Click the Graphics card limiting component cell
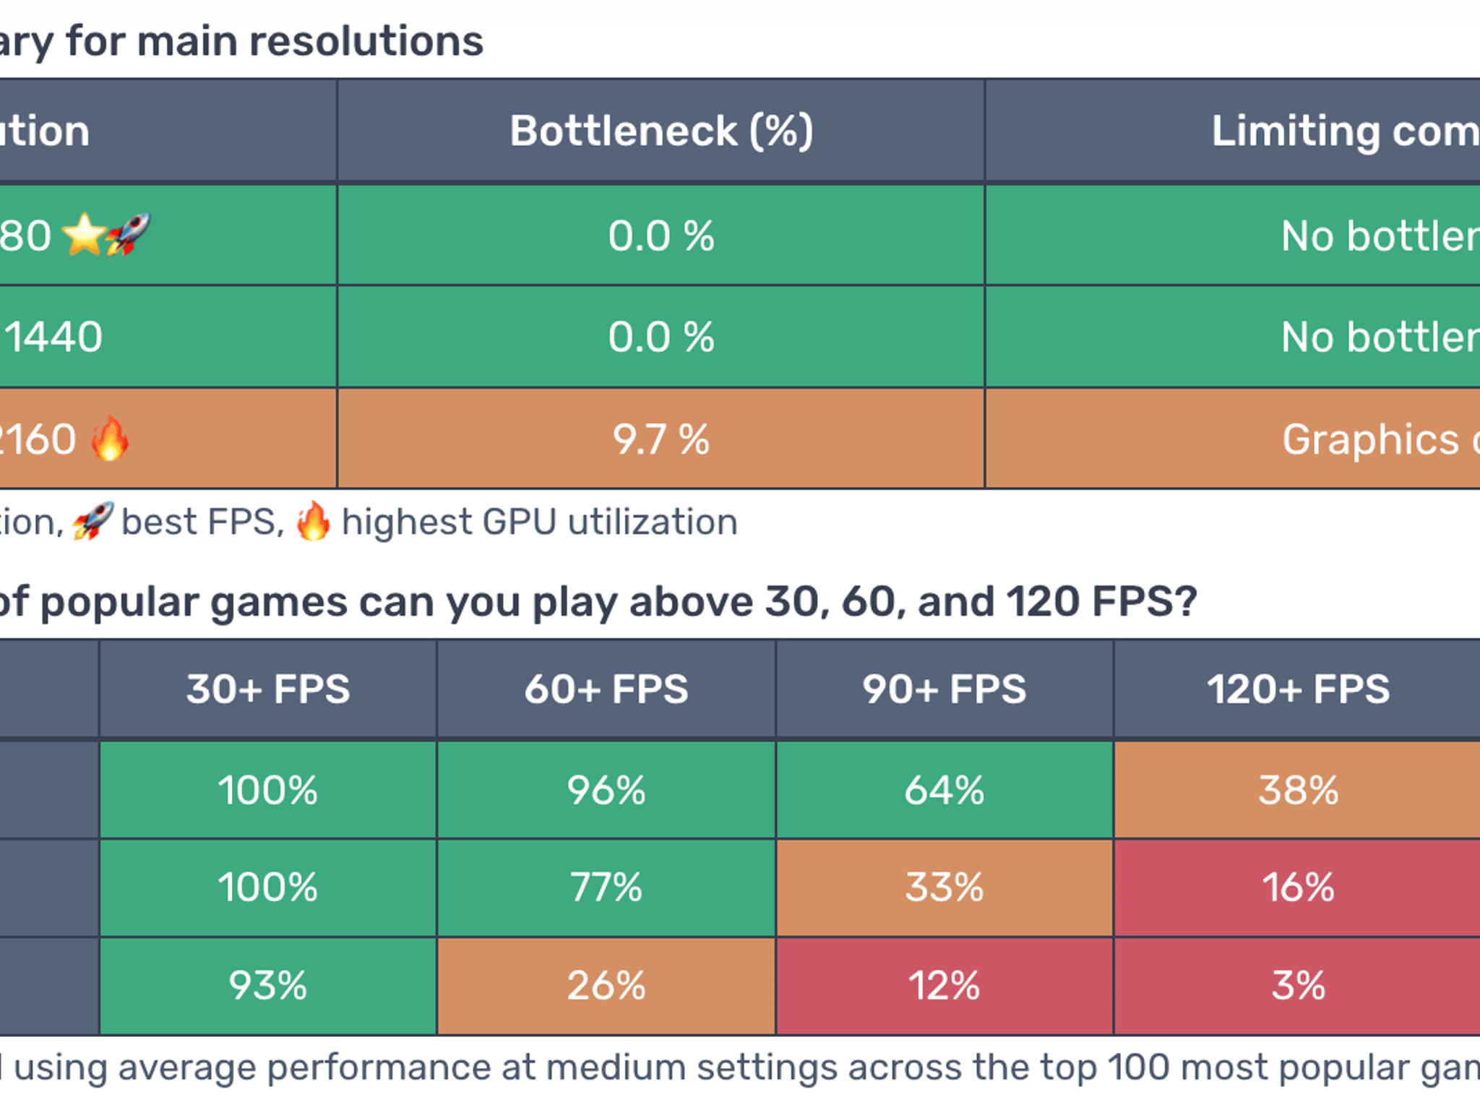The width and height of the screenshot is (1480, 1110). (1233, 439)
